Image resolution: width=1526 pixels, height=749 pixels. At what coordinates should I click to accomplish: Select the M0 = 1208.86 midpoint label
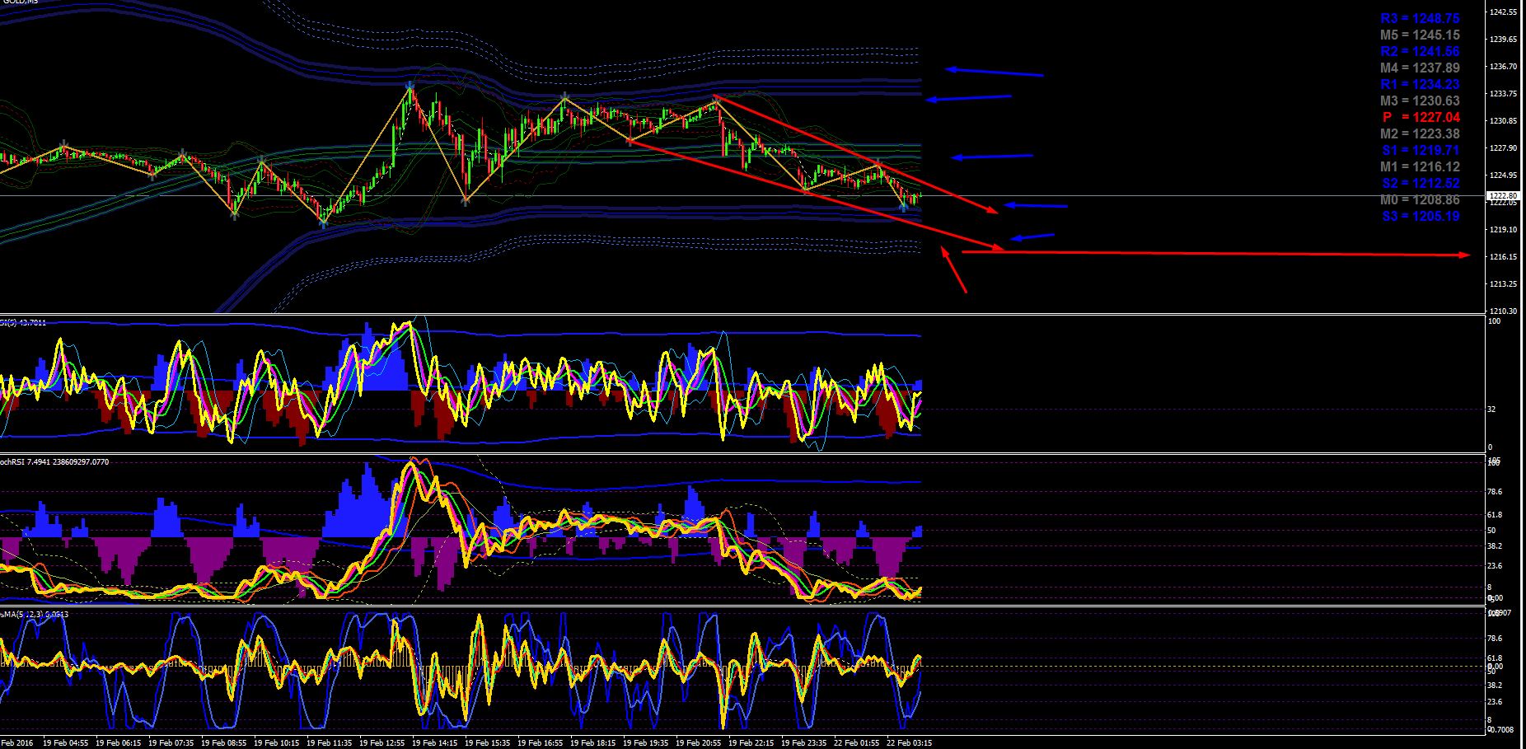click(x=1420, y=199)
